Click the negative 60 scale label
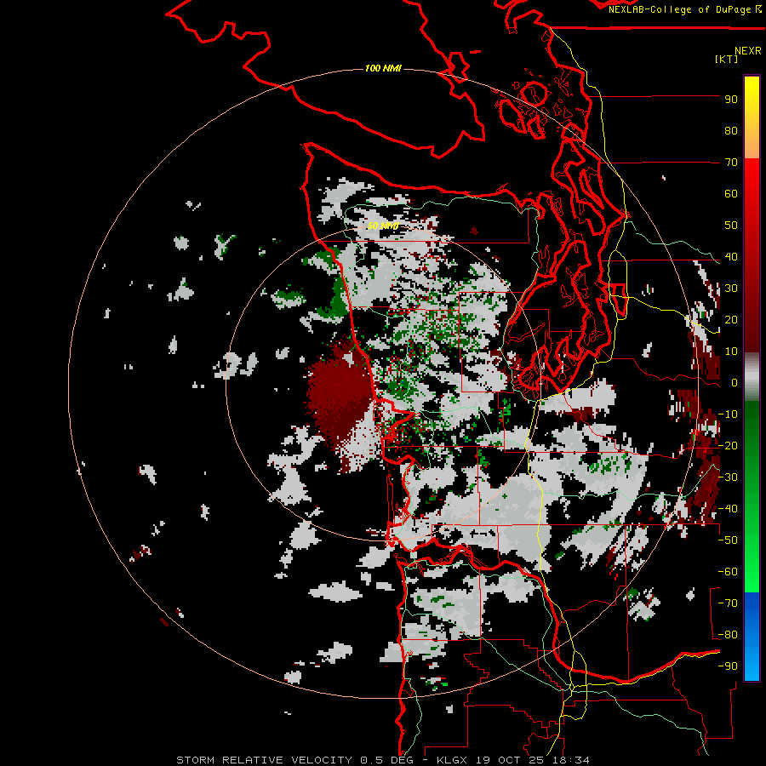The image size is (766, 766). coord(728,572)
